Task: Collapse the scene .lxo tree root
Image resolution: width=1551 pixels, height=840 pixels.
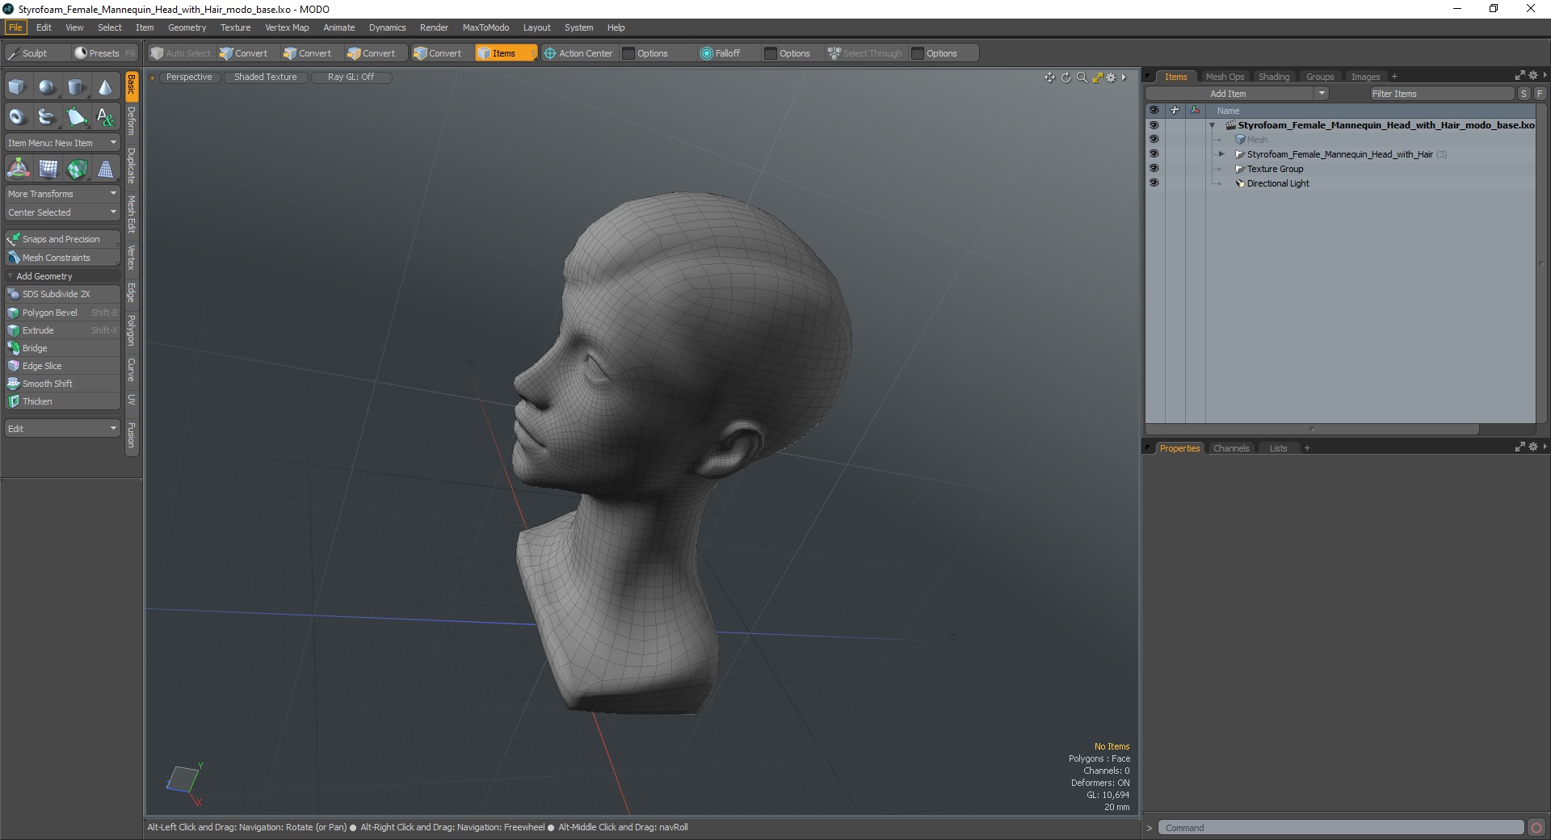Action: tap(1212, 125)
